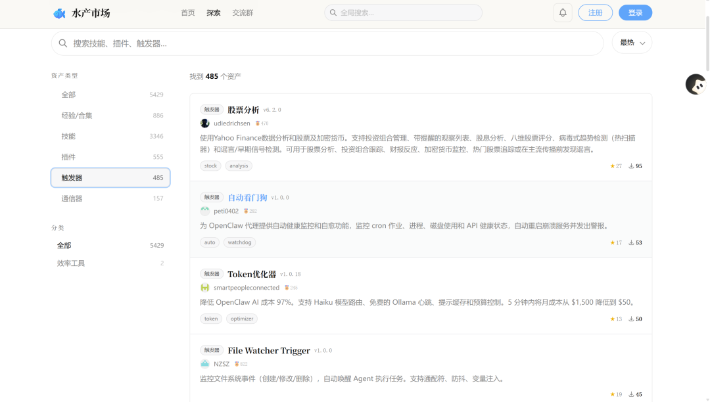The image size is (710, 402).
Task: Click smartpeopleconnected's author avatar
Action: pos(205,288)
